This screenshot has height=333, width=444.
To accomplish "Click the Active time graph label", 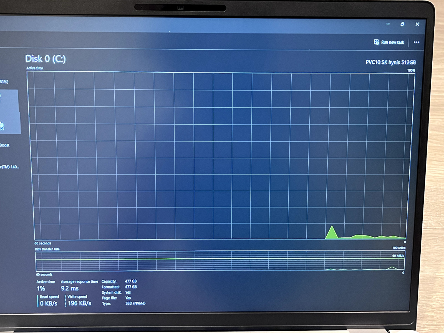I will (35, 68).
